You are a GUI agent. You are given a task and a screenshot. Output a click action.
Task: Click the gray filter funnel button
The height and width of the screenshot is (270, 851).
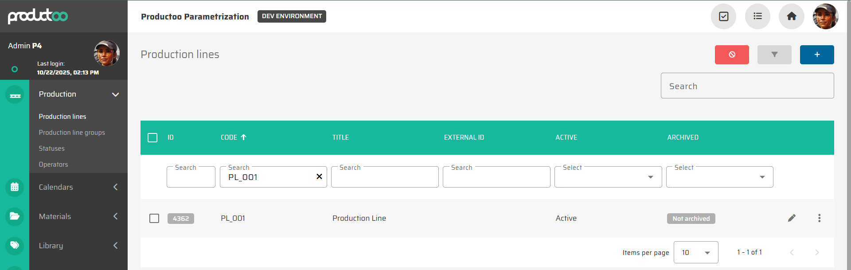point(774,55)
